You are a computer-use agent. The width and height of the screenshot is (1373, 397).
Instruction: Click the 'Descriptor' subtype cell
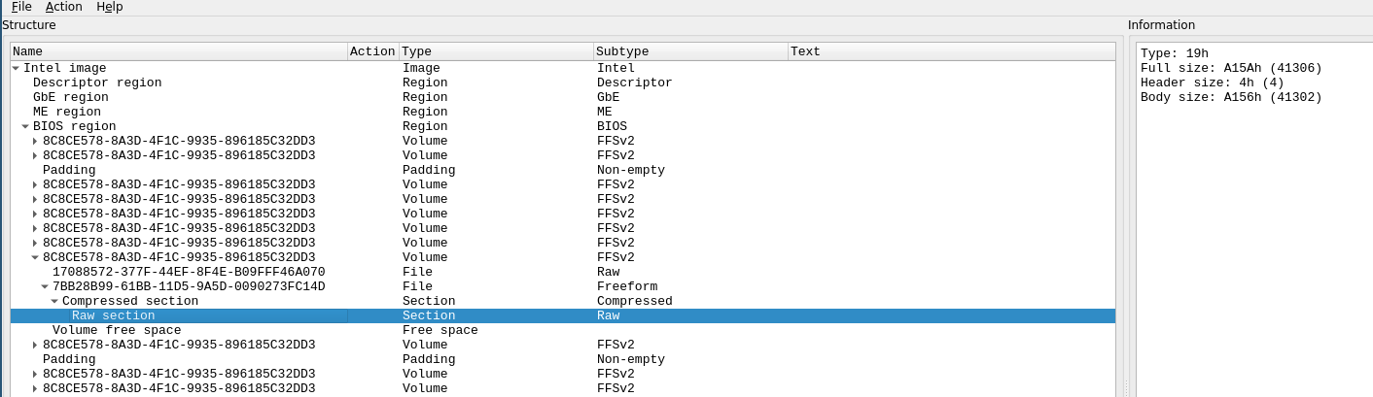(x=635, y=83)
